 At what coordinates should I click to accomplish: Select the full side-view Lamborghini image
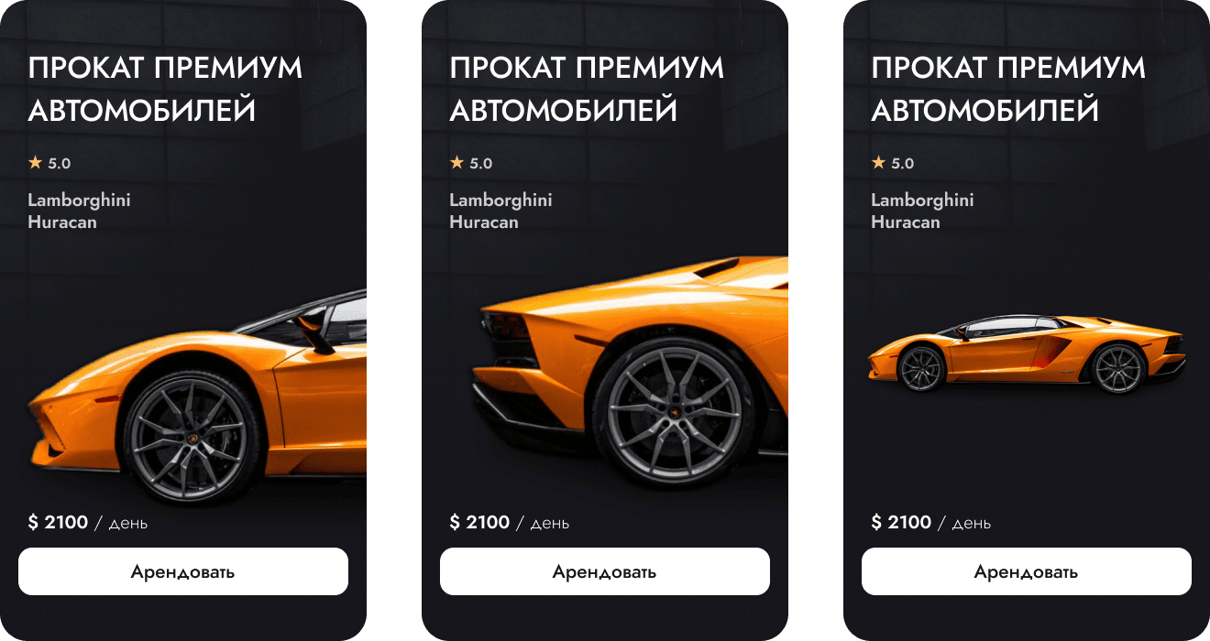click(1027, 353)
